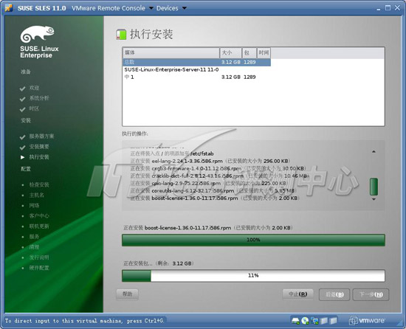Click the 中止(B) abort button
The height and width of the screenshot is (329, 406).
[x=297, y=294]
